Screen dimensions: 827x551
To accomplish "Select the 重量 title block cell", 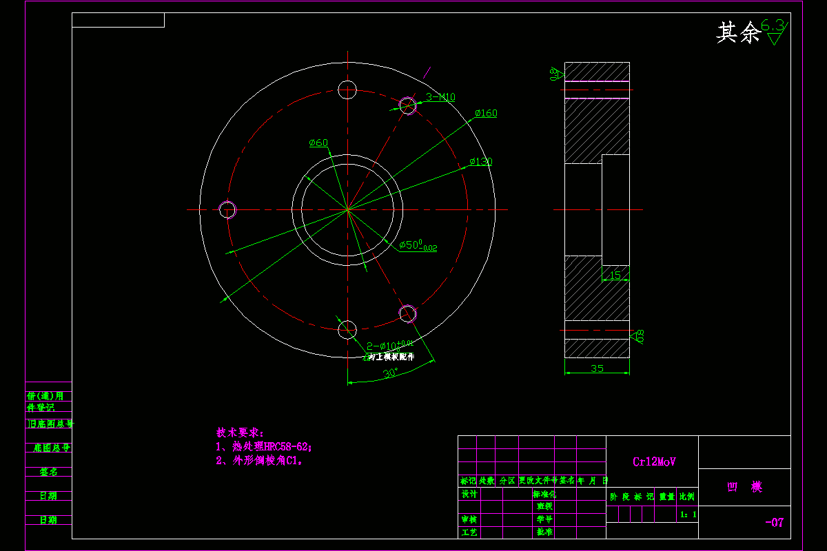I will click(666, 496).
